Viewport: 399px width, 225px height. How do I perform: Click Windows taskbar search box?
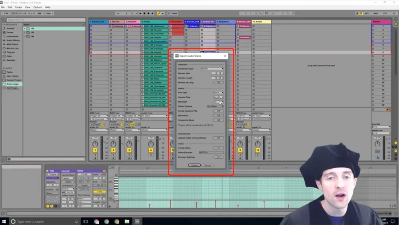coord(45,221)
